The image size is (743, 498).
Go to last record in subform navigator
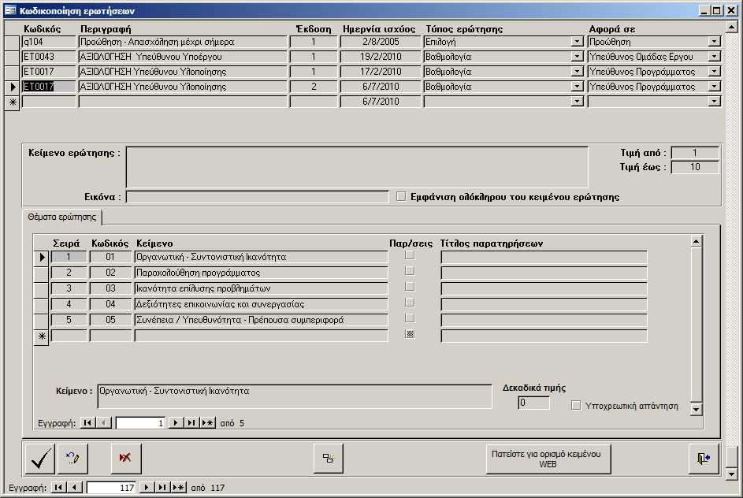(191, 423)
